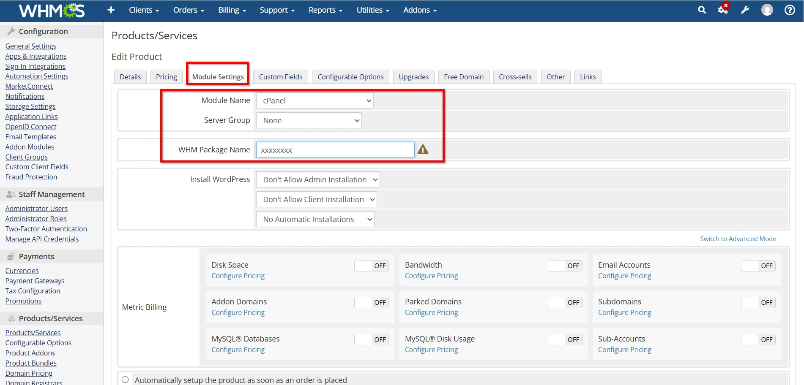Image resolution: width=804 pixels, height=385 pixels.
Task: Open Payment Gateways sidebar link
Action: (35, 281)
